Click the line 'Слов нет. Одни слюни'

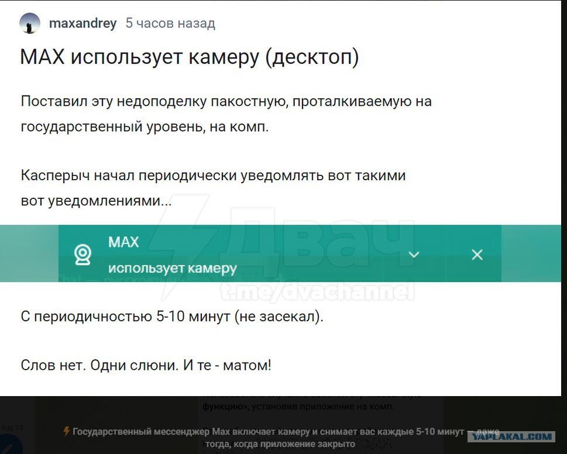tap(146, 365)
